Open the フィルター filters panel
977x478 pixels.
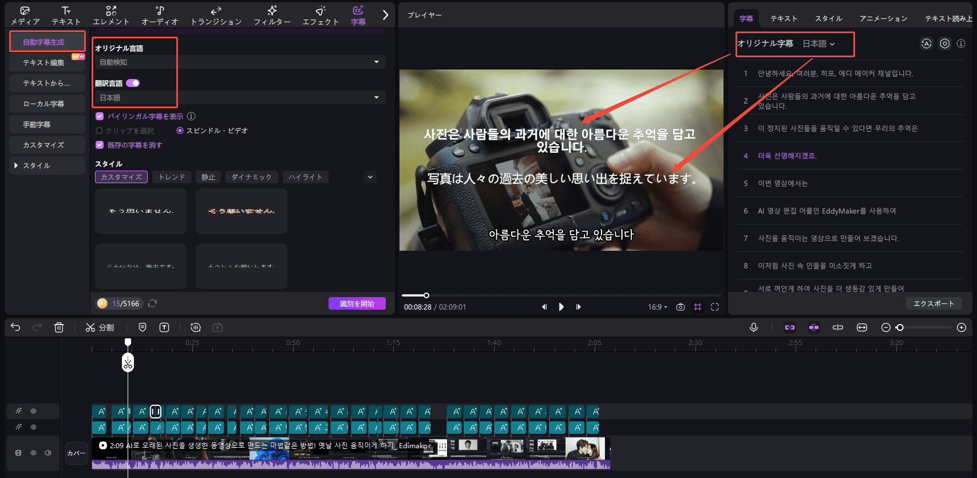coord(272,15)
